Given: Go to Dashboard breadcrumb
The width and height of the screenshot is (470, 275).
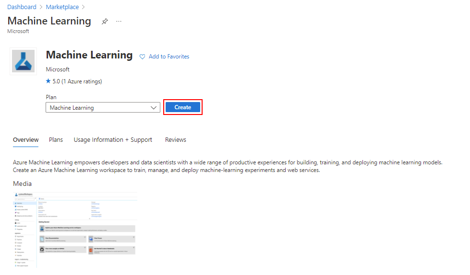Looking at the screenshot, I should tap(22, 7).
